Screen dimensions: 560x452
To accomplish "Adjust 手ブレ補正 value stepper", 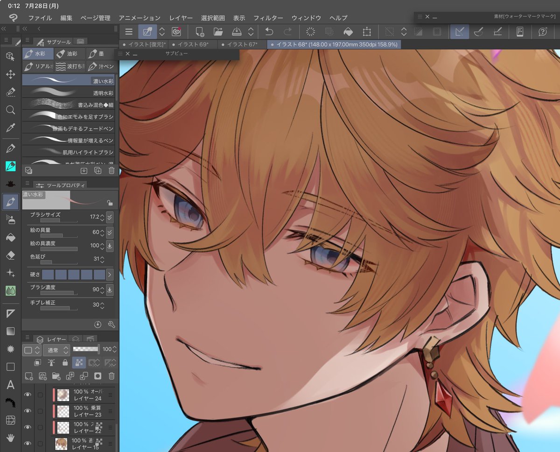I will tap(103, 305).
